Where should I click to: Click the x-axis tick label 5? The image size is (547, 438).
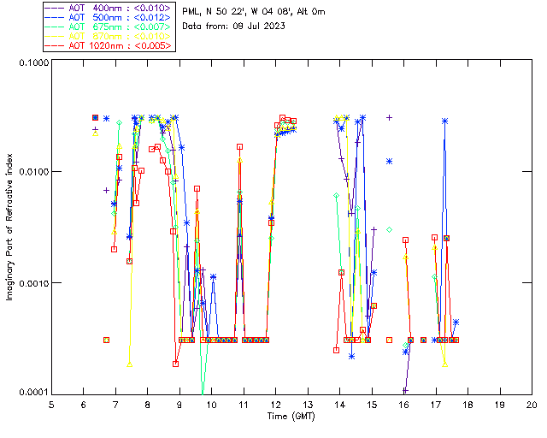(x=51, y=405)
